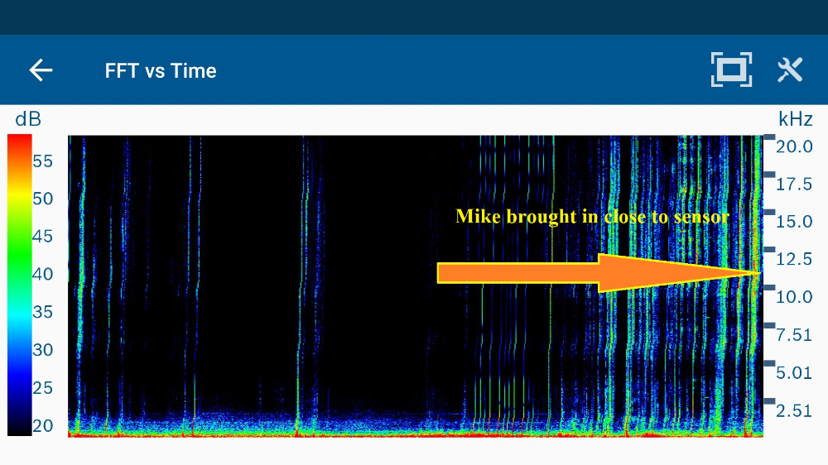Click the 17.5 kHz axis label
Image resolution: width=828 pixels, height=465 pixels.
point(794,184)
